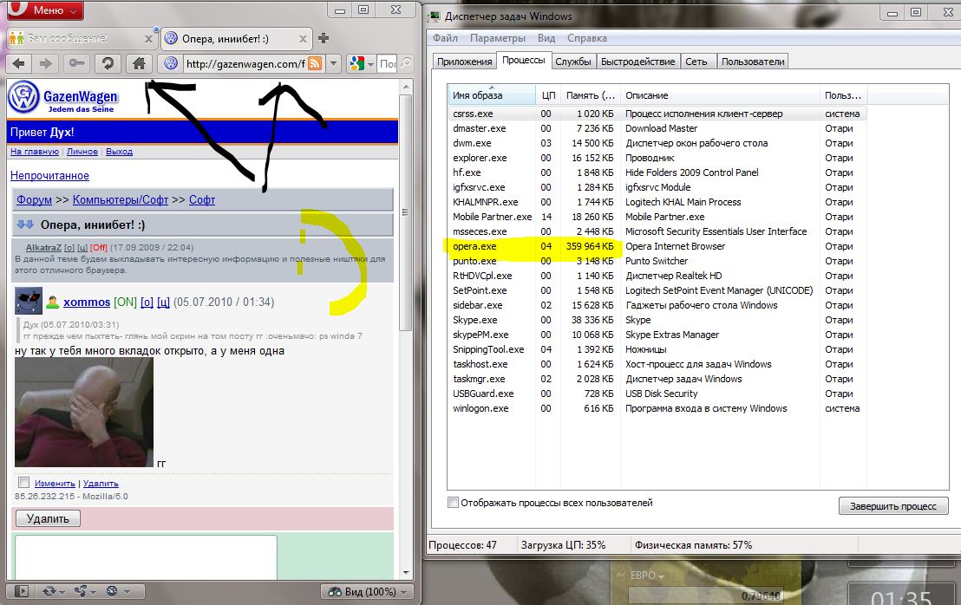Expand the Opera Link dropdown arrow in status bar
The width and height of the screenshot is (961, 605).
click(x=62, y=591)
